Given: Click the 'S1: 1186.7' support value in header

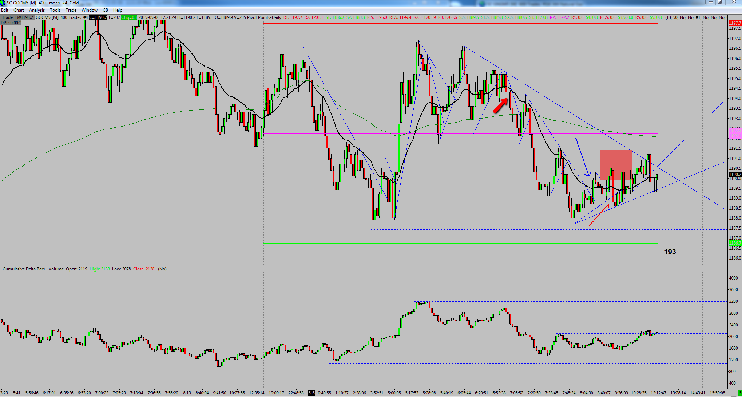Looking at the screenshot, I should 335,17.
